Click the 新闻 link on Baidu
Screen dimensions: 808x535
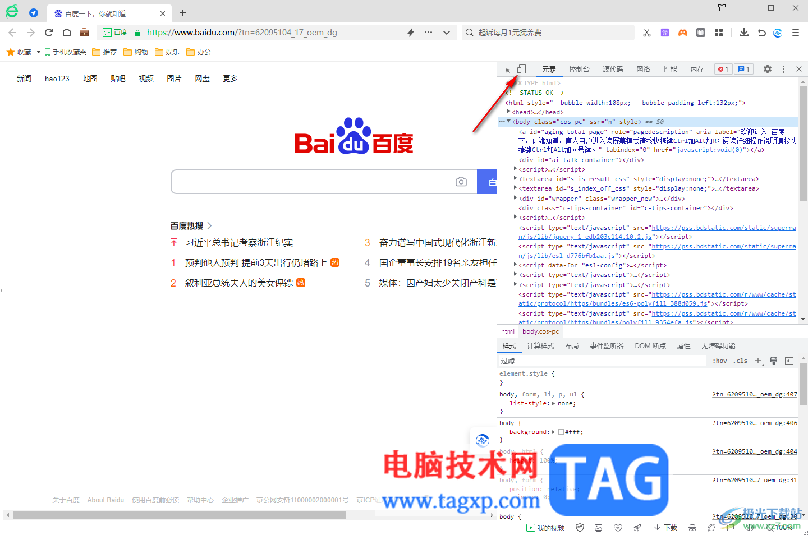[24, 79]
